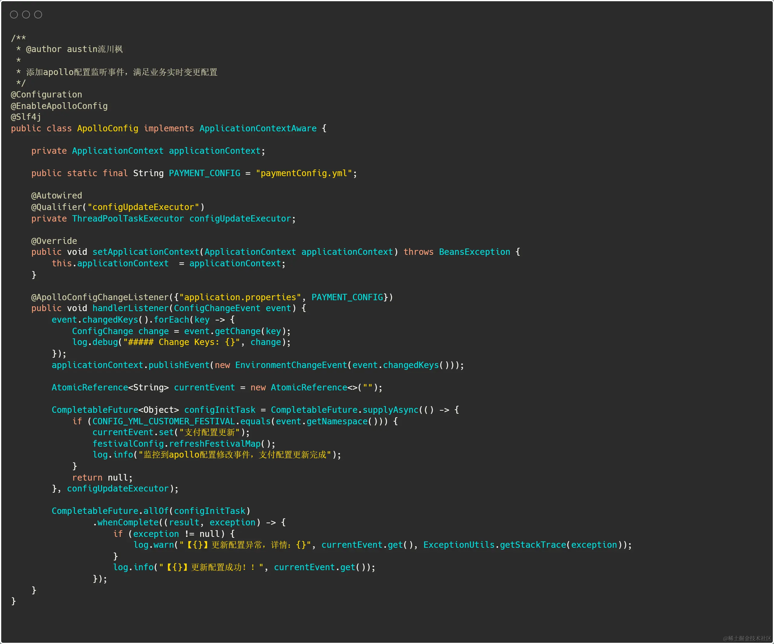774x644 pixels.
Task: Click the BeansException in throws clause
Action: click(x=474, y=252)
